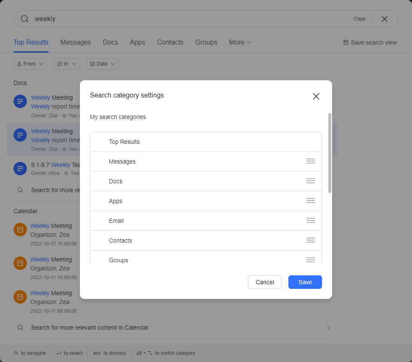
Task: Expand the More tab menu
Action: pyautogui.click(x=240, y=42)
